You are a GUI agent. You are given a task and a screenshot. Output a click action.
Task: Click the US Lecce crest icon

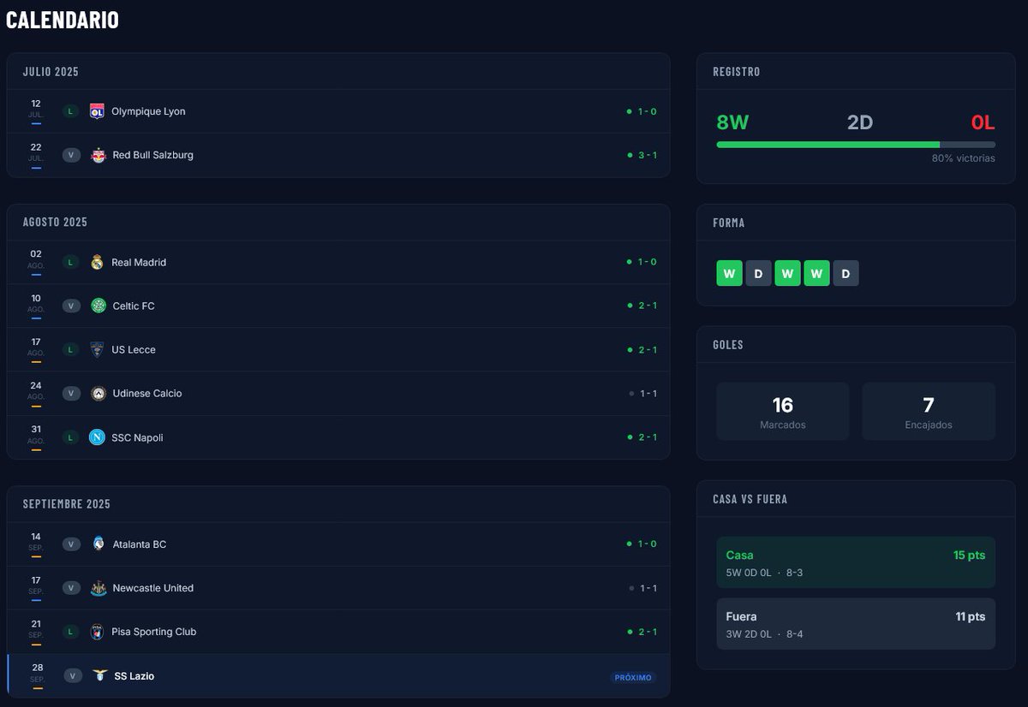pyautogui.click(x=97, y=349)
